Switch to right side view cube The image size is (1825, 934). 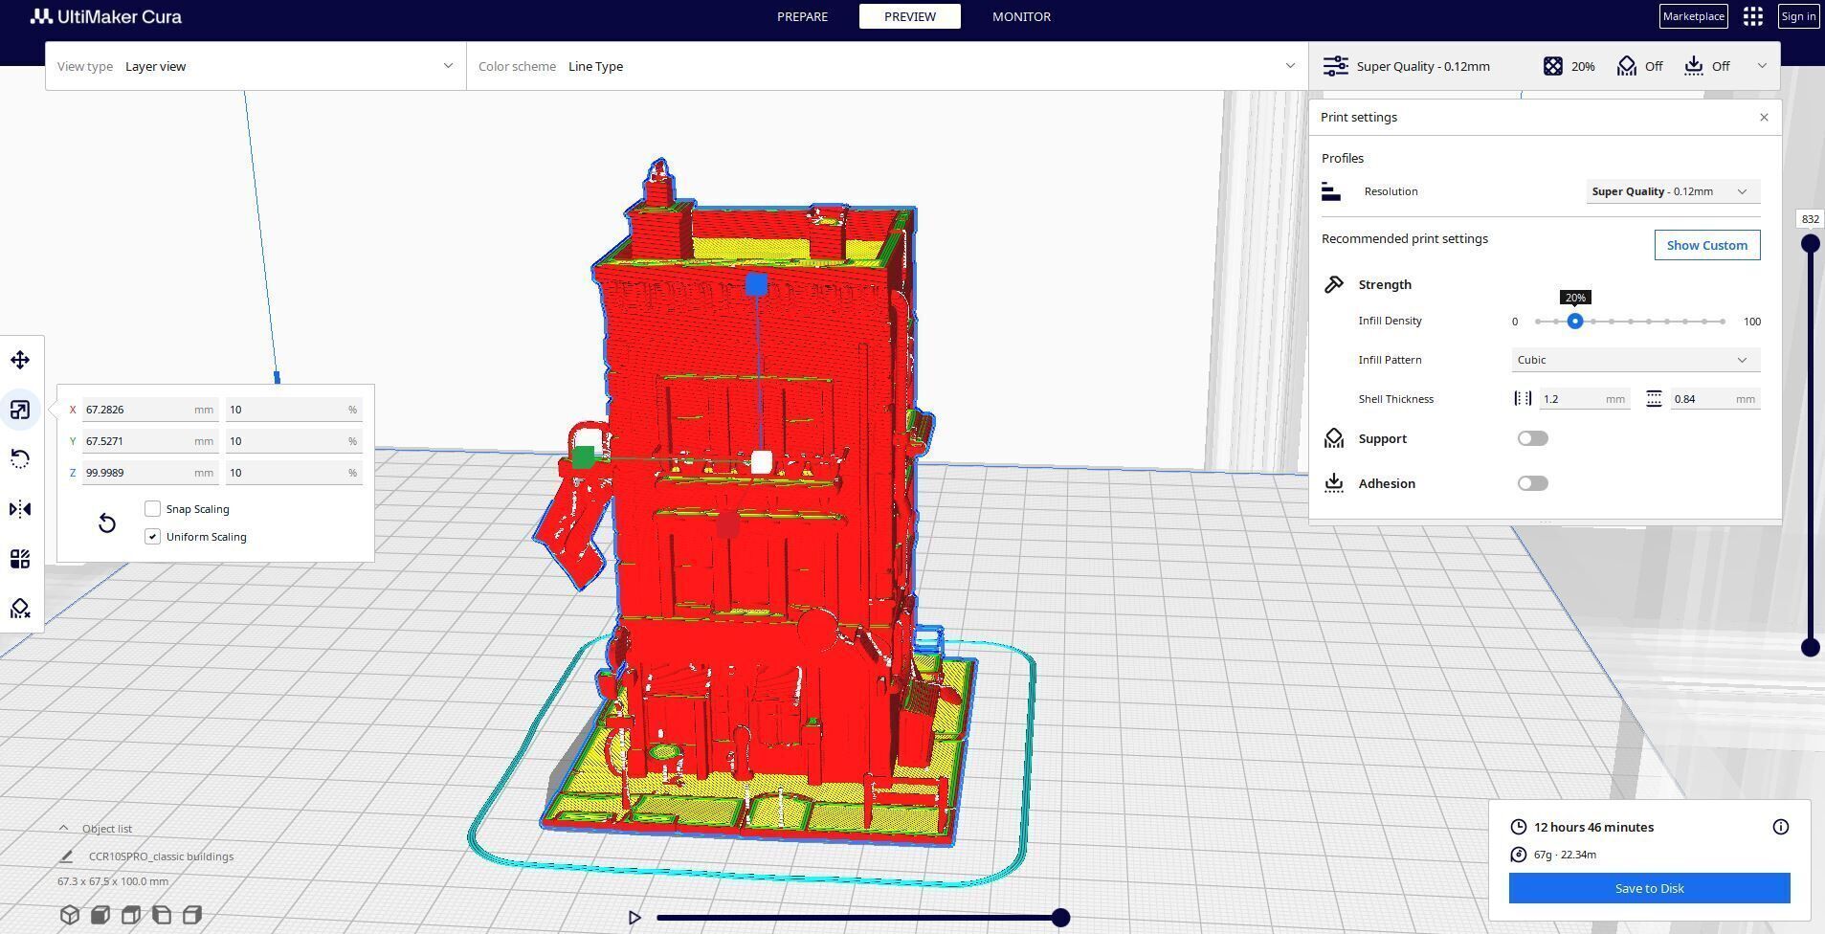[x=192, y=915]
